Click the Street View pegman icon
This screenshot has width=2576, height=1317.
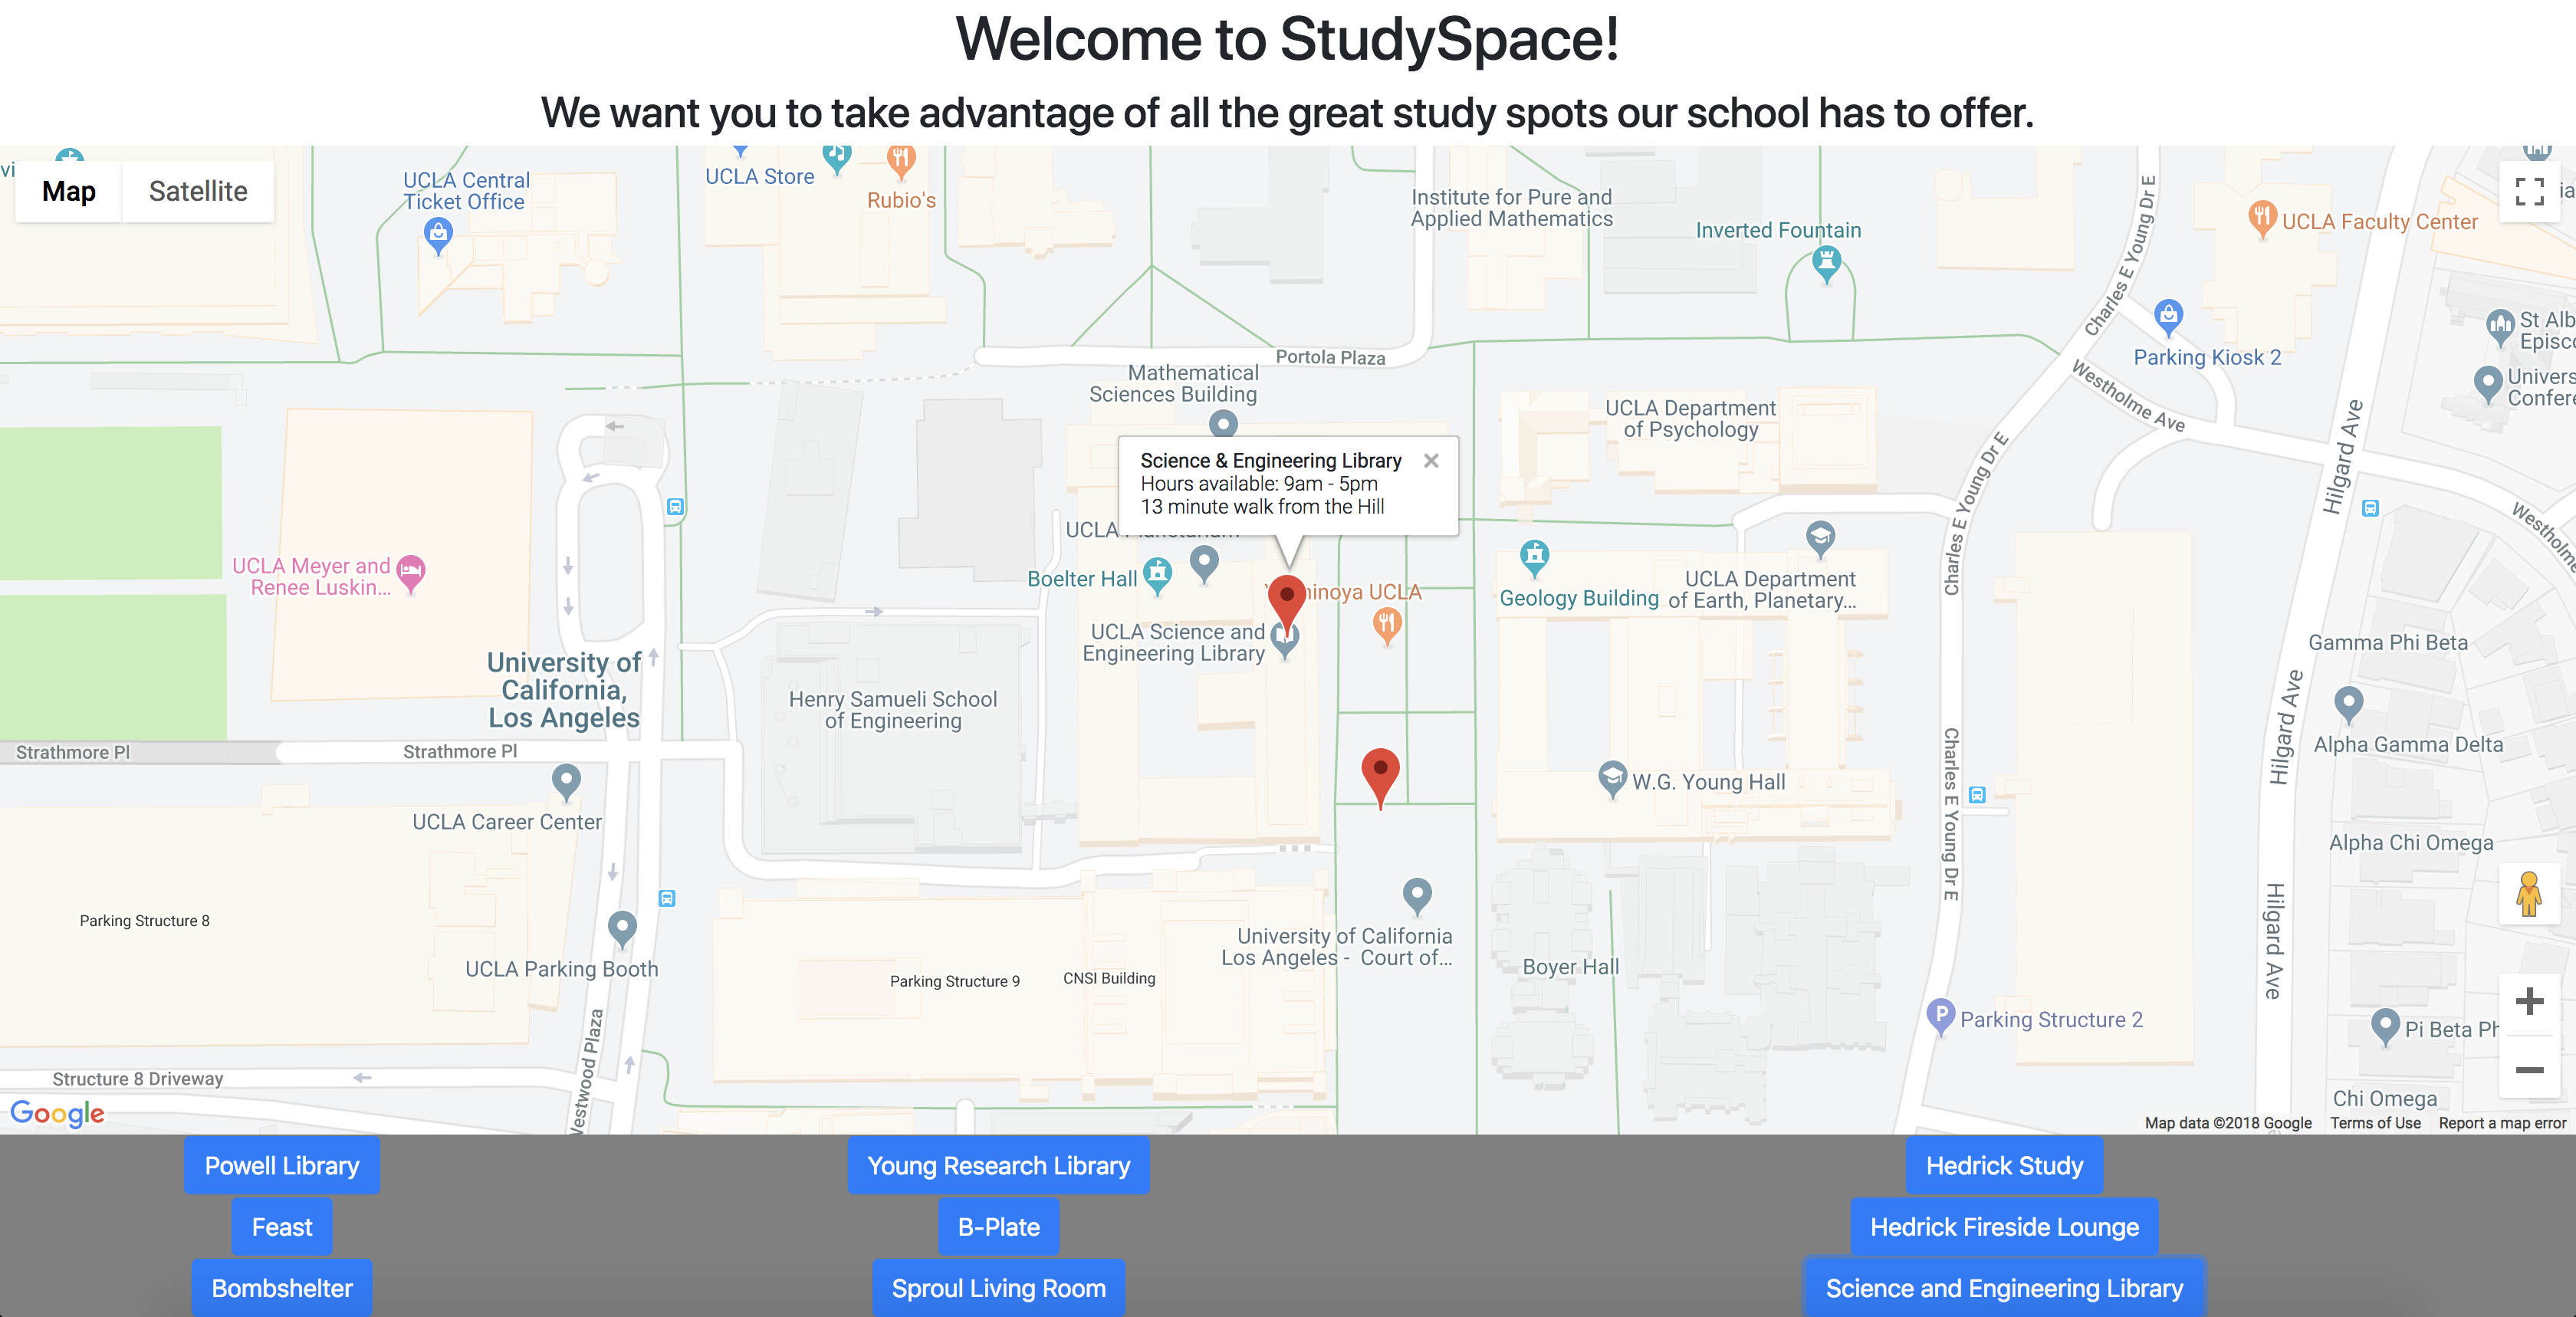2529,894
